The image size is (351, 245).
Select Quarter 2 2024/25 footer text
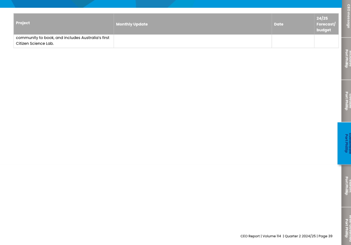pyautogui.click(x=300, y=236)
